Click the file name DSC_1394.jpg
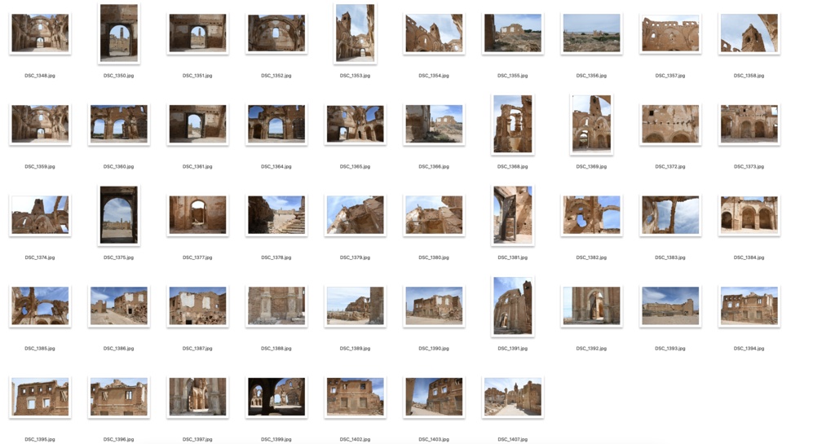 pyautogui.click(x=749, y=349)
